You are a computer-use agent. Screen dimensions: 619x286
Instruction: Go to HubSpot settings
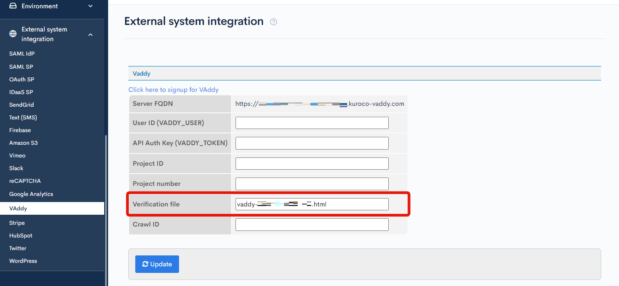[21, 236]
